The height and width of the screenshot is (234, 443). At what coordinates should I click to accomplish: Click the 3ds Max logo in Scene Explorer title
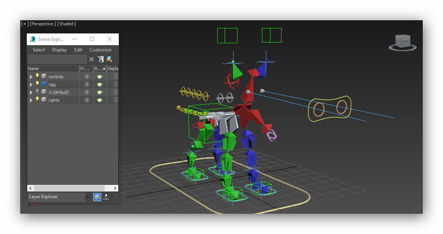pyautogui.click(x=33, y=39)
